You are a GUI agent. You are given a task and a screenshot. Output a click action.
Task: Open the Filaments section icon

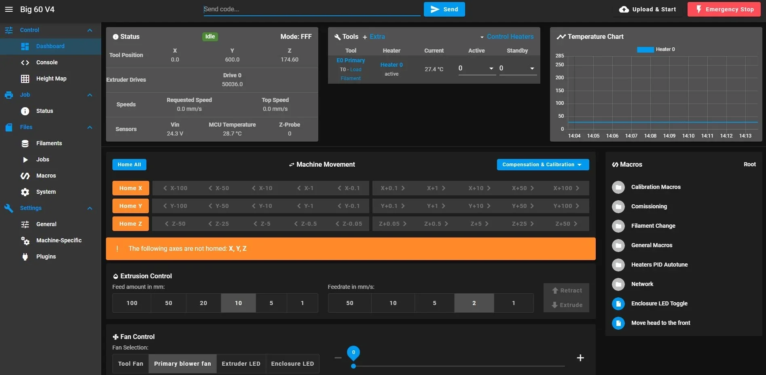point(25,143)
